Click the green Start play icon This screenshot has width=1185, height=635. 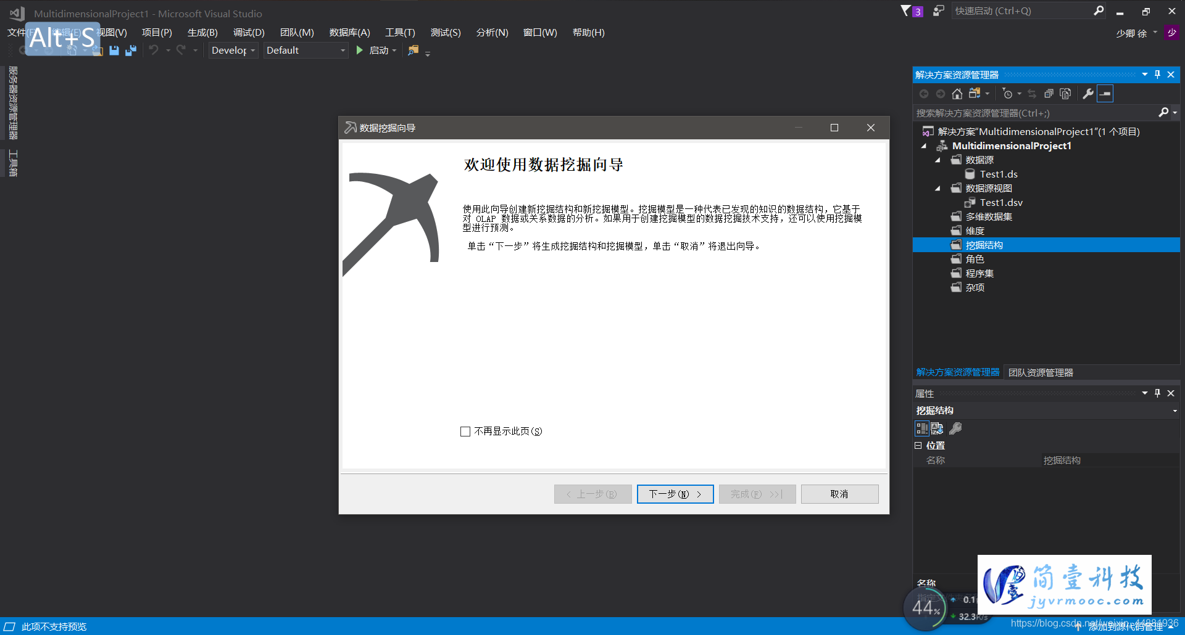pos(360,50)
